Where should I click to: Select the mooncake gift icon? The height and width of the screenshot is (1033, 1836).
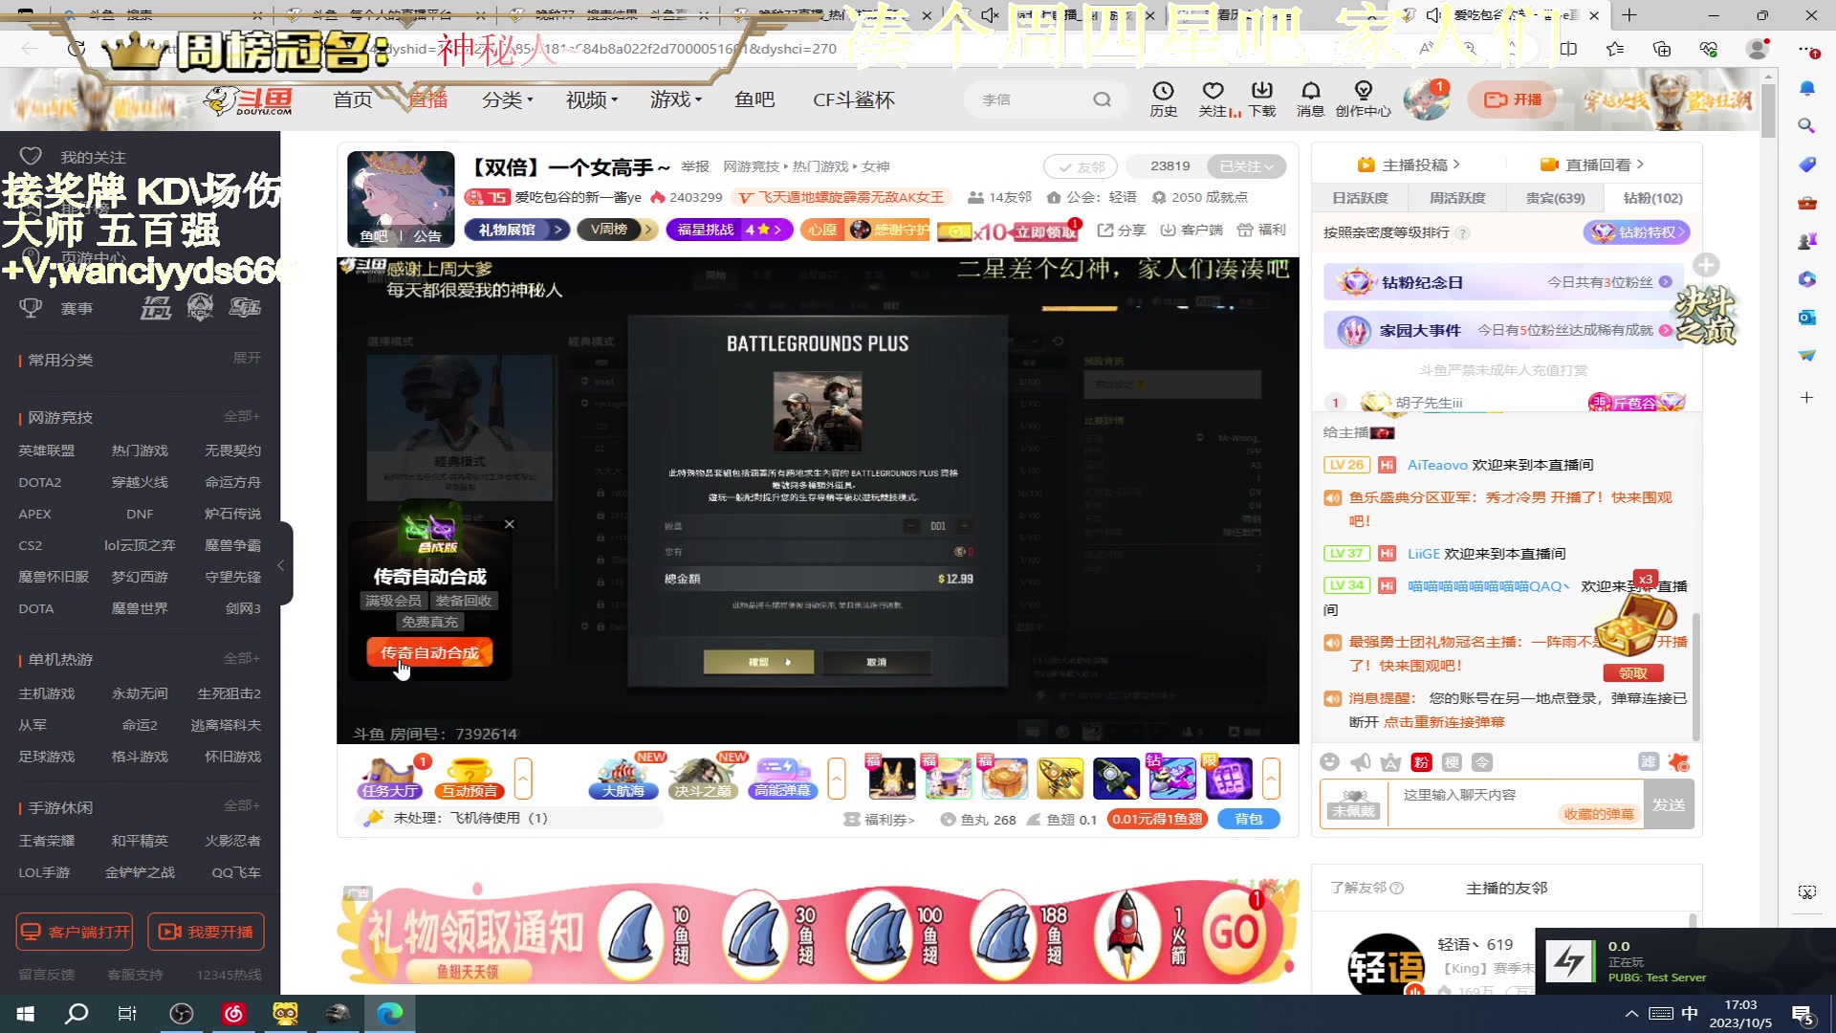click(1004, 778)
